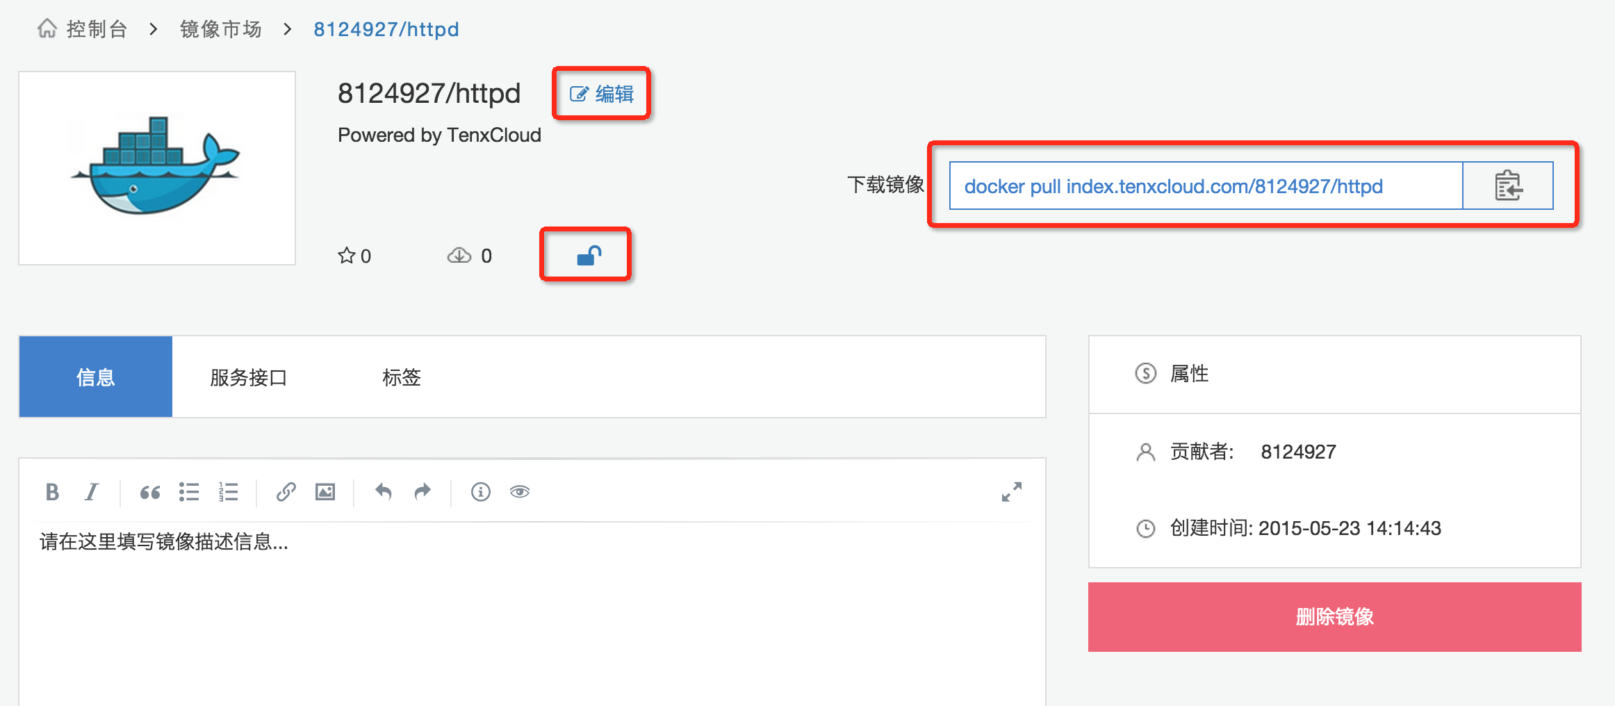The image size is (1615, 706).
Task: Toggle the image public/private lock icon
Action: coord(589,256)
